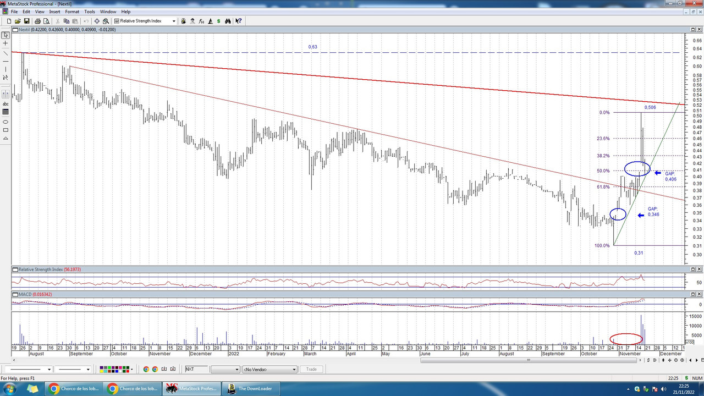Open The Explorer icon in toolbar

[210, 21]
